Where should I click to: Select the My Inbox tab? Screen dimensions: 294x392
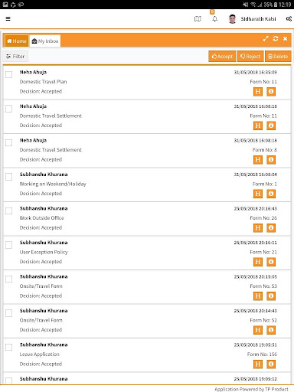coord(45,41)
